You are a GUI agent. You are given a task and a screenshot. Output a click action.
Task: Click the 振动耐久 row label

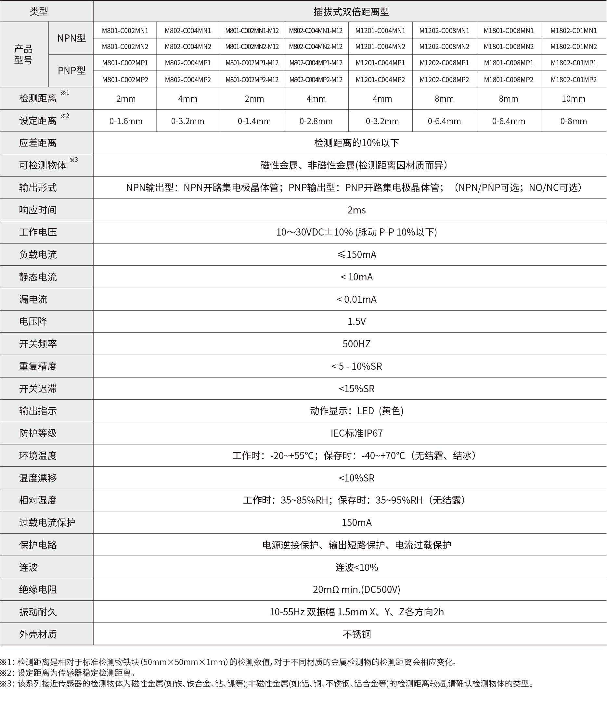38,612
